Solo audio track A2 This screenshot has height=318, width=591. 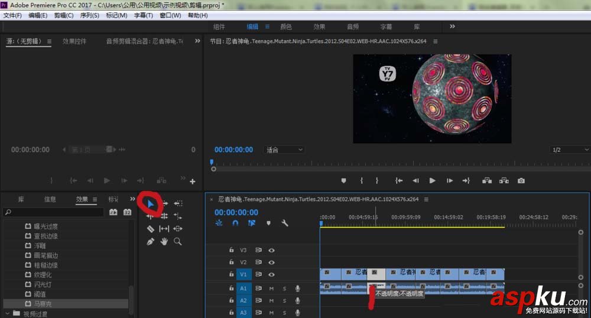coord(284,301)
